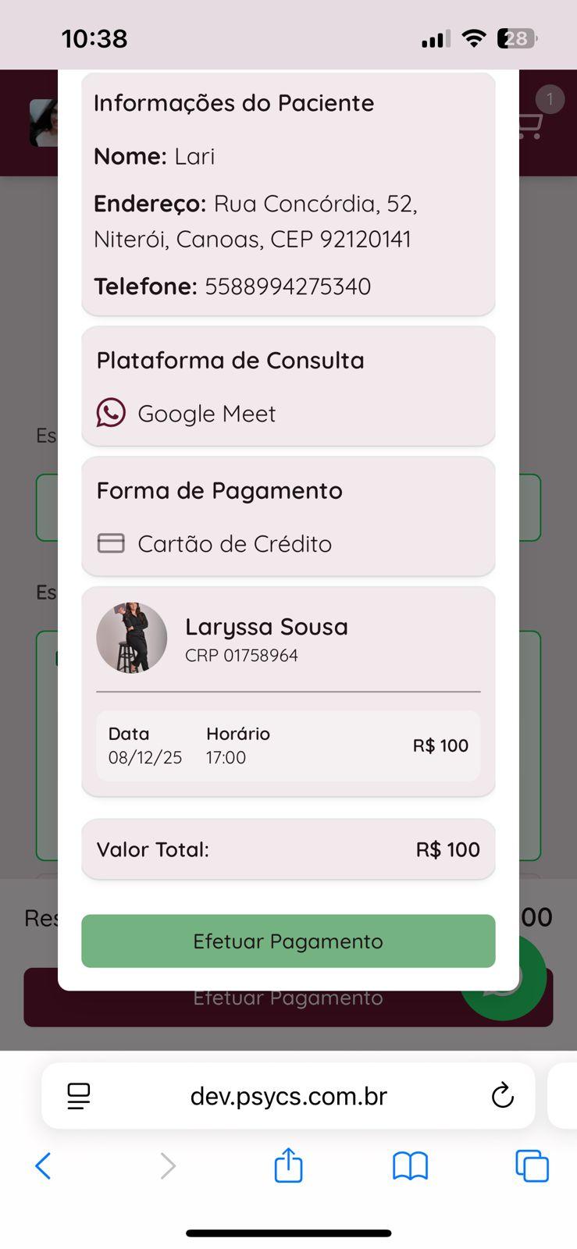The image size is (577, 1249).
Task: Tap the Valor Total R$ 100 card
Action: click(x=288, y=849)
